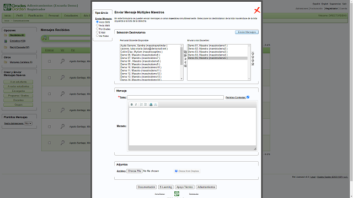Click the double left arrow transfer icon

185,66
